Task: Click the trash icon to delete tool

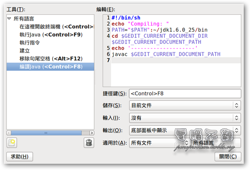Action: [88, 142]
